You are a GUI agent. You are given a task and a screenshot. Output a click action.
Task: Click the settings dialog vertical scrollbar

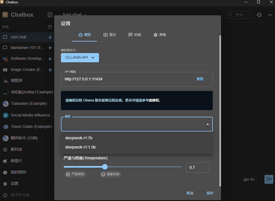point(220,111)
